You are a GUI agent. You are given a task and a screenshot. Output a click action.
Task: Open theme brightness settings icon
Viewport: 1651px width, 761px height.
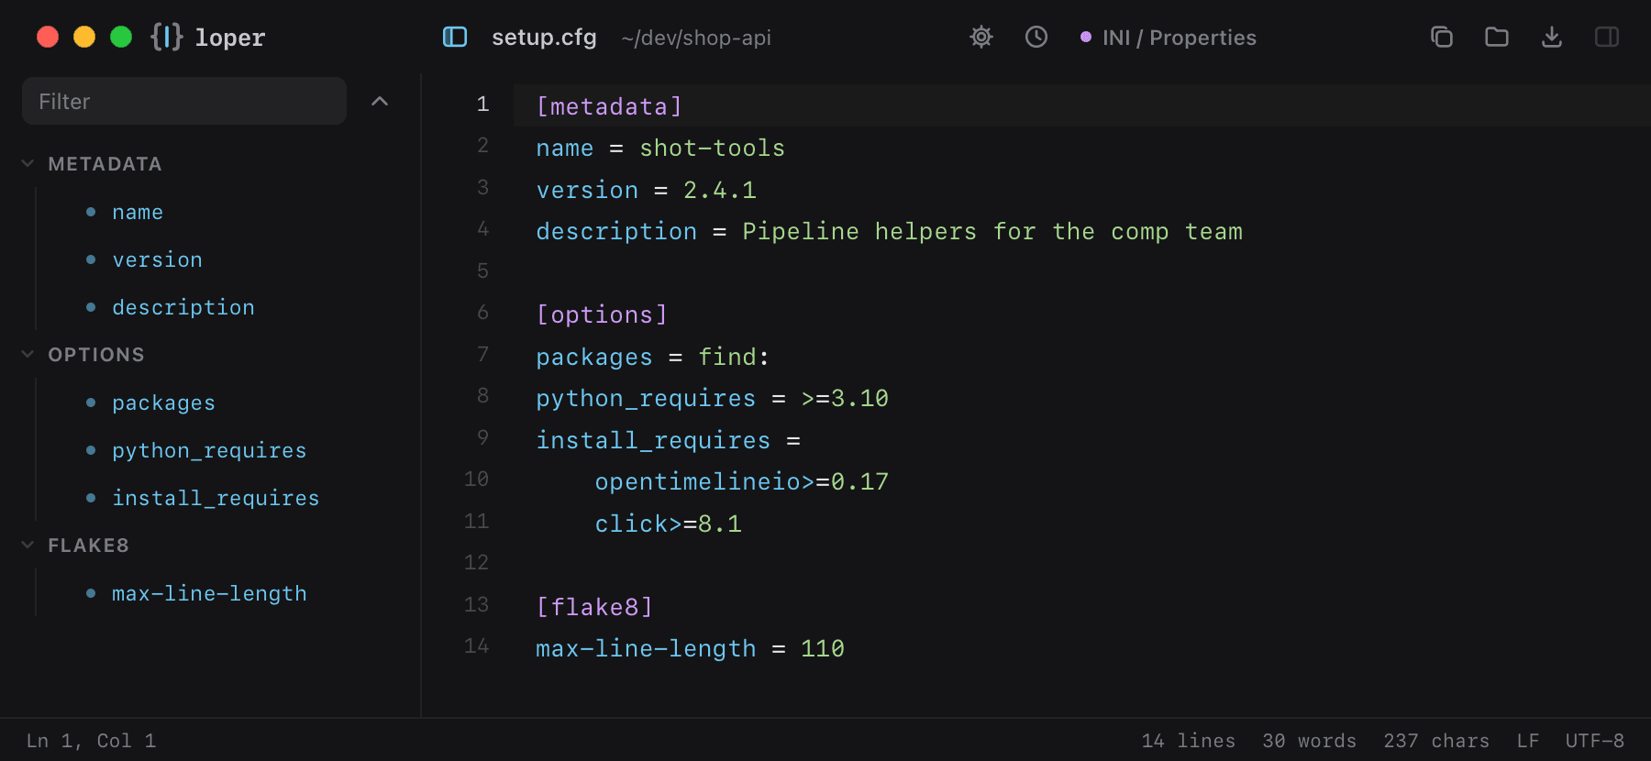[981, 37]
